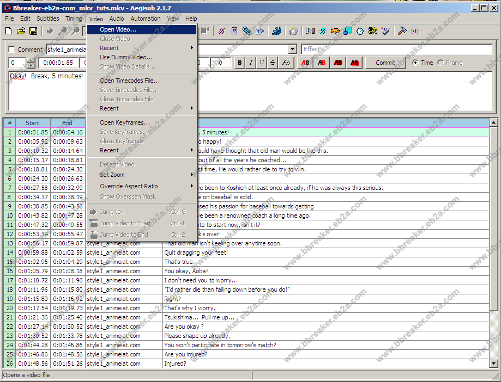The height and width of the screenshot is (382, 501).
Task: Open the Automation menu
Action: 146,19
